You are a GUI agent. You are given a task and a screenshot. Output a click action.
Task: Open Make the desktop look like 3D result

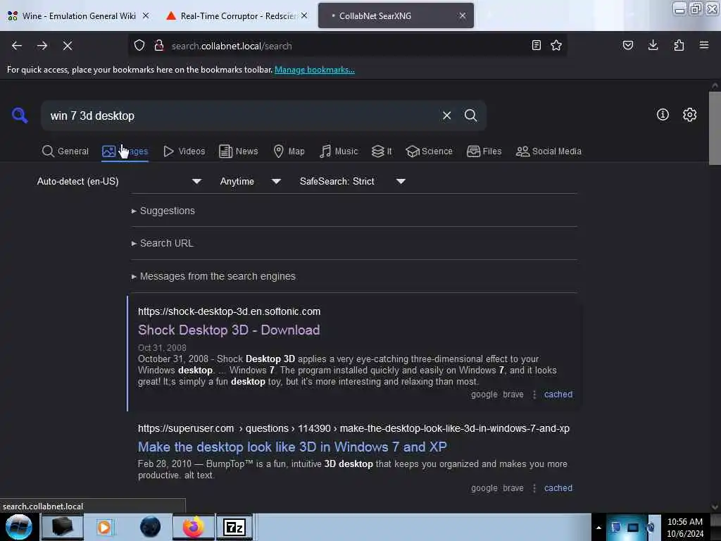pyautogui.click(x=292, y=447)
